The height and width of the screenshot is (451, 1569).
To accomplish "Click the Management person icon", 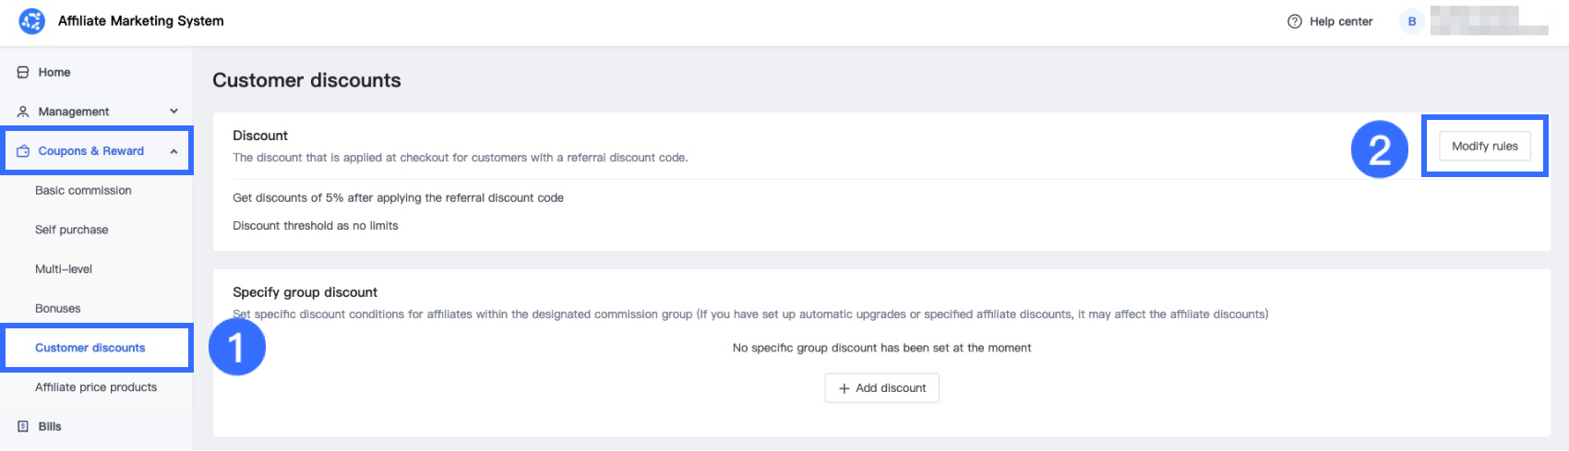I will [x=23, y=112].
